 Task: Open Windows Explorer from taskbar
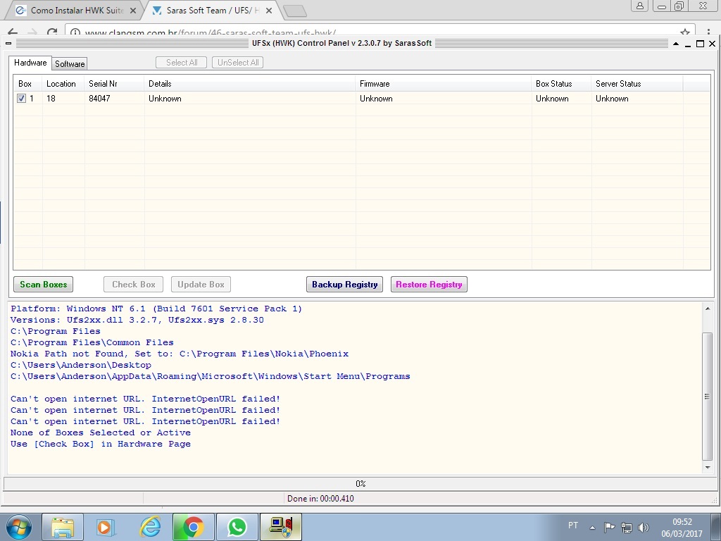point(63,527)
